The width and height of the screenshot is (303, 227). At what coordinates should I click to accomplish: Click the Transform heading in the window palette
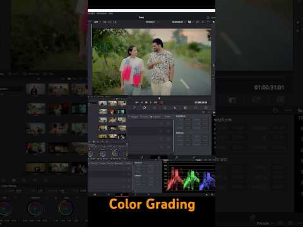181,116
